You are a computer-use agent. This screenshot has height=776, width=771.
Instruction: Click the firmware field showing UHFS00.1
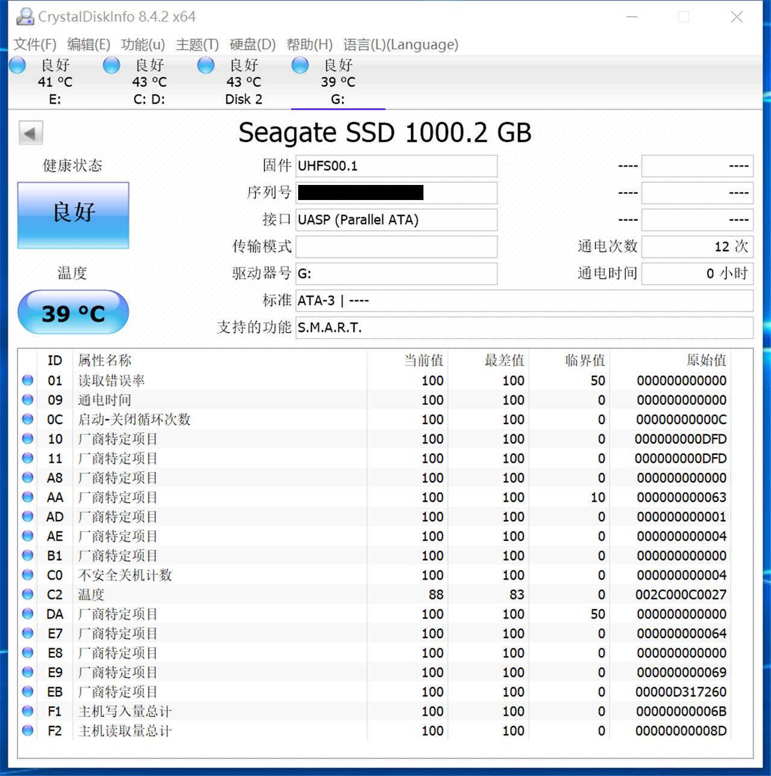pyautogui.click(x=396, y=166)
